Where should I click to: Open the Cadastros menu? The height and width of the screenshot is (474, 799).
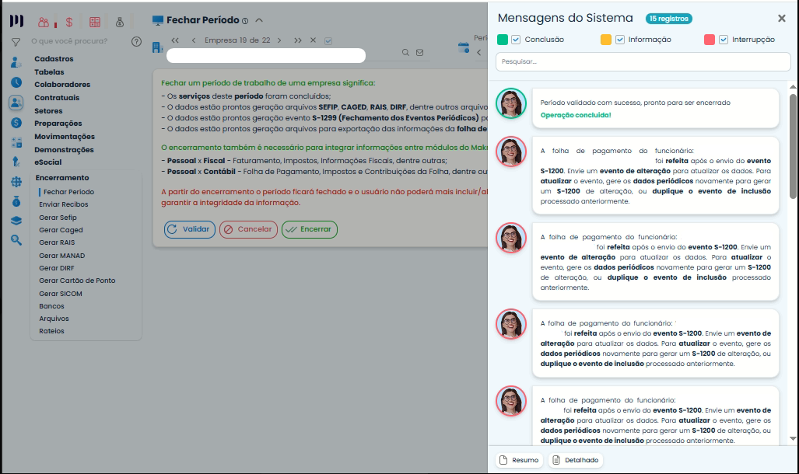coord(54,59)
